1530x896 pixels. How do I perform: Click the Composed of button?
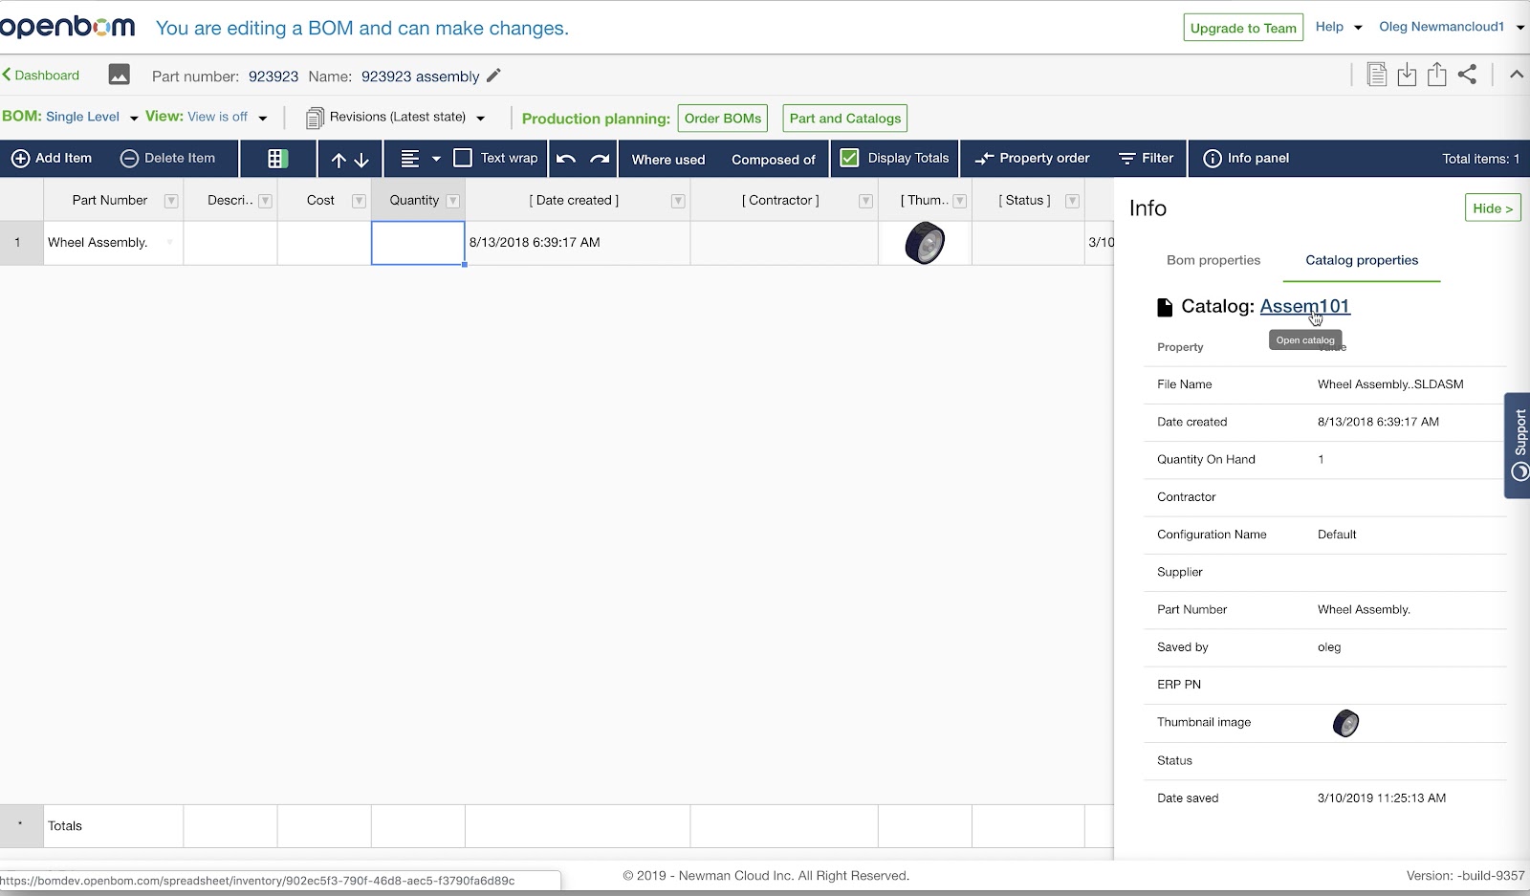click(x=774, y=160)
